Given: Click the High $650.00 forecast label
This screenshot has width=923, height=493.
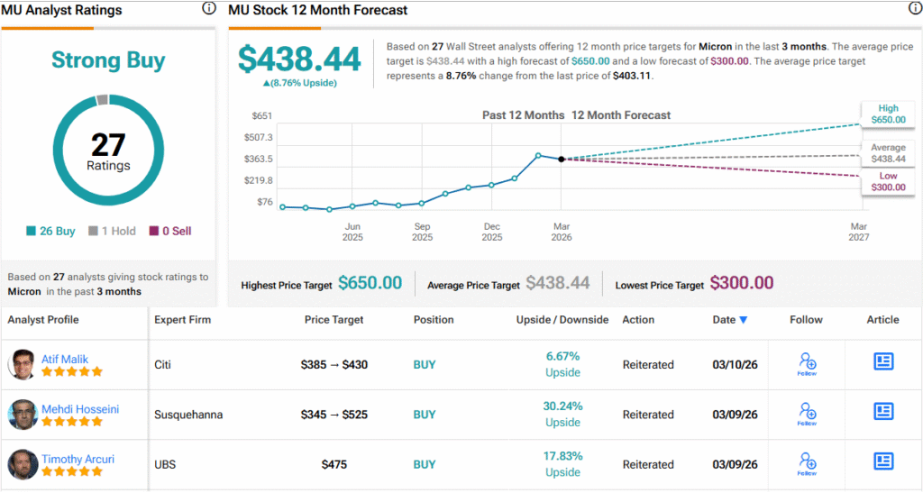Looking at the screenshot, I should click(x=888, y=113).
